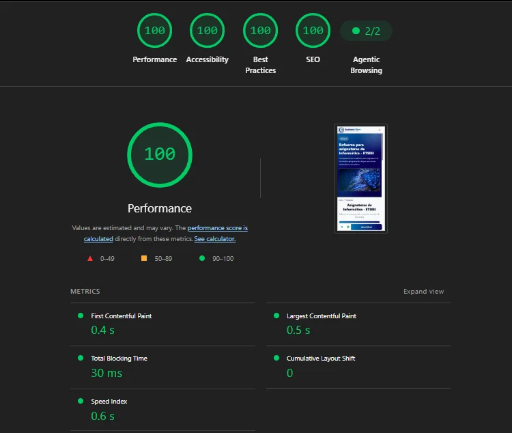Open the Agentic Browsing category label
The width and height of the screenshot is (512, 433).
pyautogui.click(x=366, y=65)
